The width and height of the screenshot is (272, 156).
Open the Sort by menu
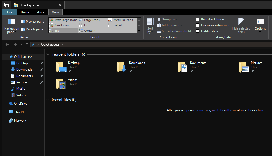[x=150, y=26]
